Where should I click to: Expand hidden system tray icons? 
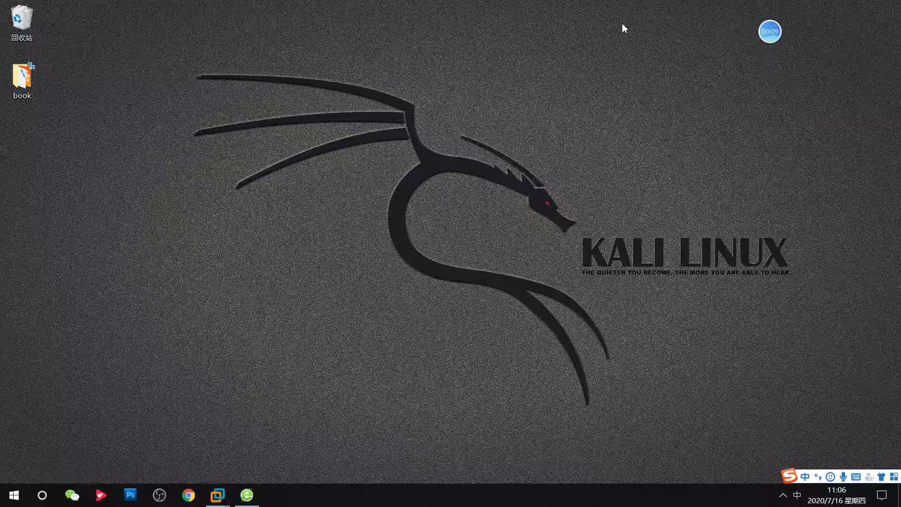(783, 495)
